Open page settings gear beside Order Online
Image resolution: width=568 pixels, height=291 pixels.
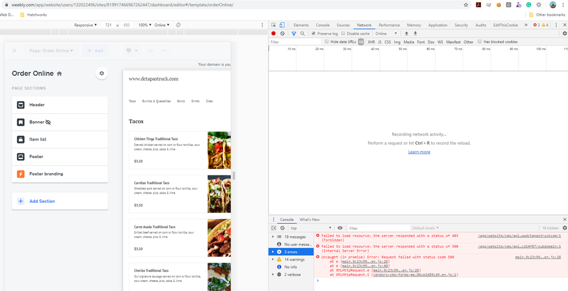pyautogui.click(x=101, y=73)
